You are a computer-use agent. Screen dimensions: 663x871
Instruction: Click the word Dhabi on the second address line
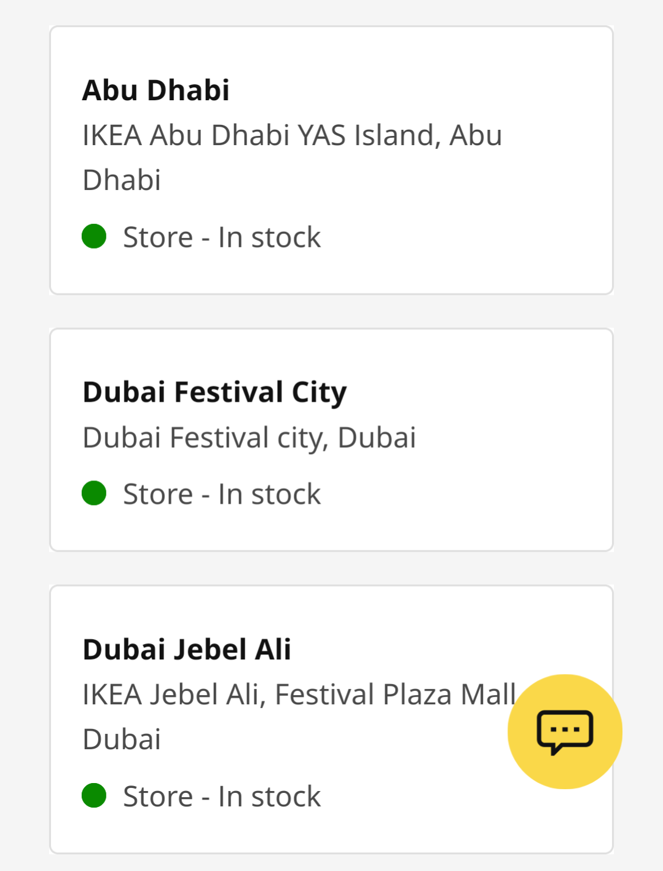point(122,181)
